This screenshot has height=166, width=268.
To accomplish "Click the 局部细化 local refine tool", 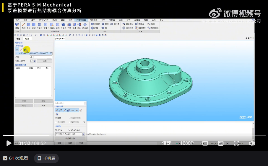I will click(153, 28).
